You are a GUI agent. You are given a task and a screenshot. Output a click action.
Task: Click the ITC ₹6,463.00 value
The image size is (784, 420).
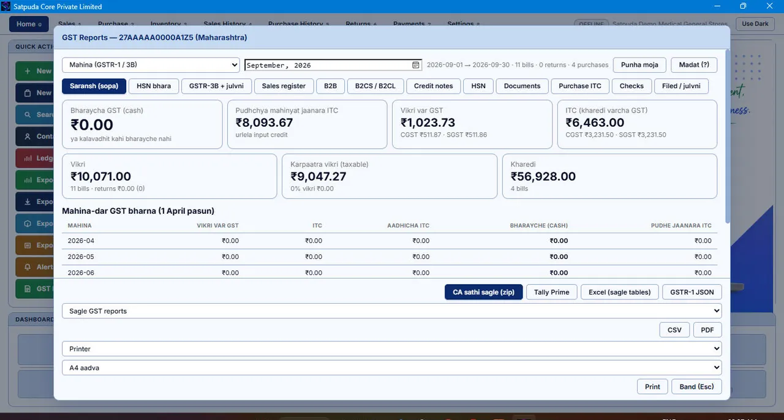(595, 122)
